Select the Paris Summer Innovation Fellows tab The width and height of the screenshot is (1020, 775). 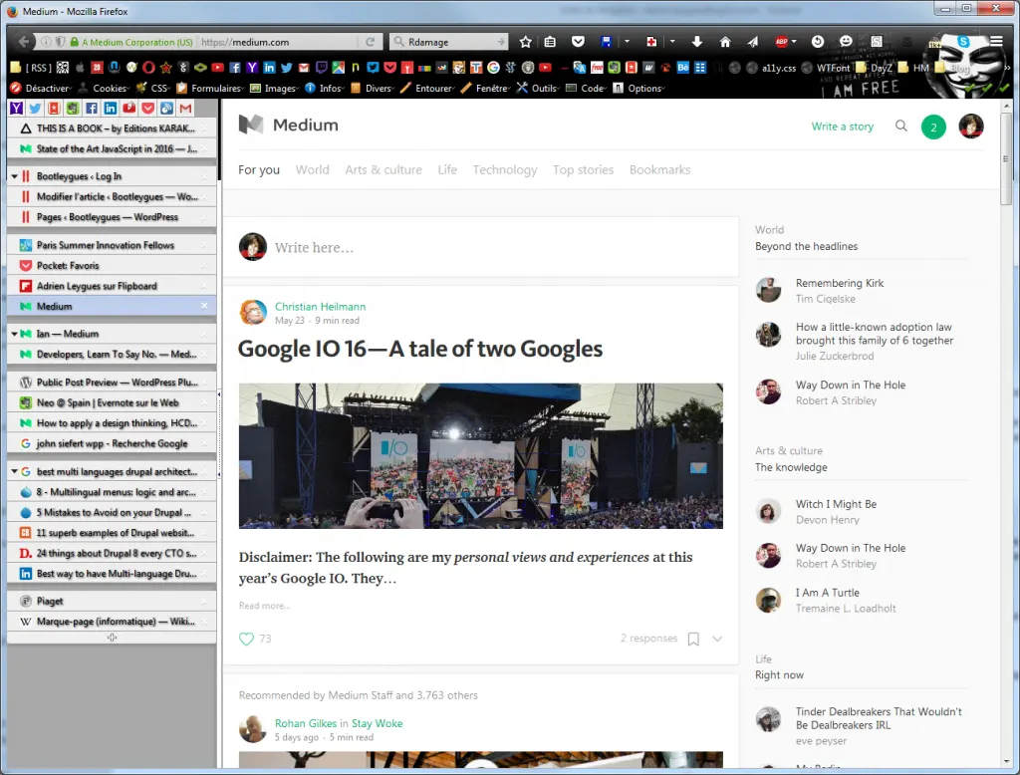point(112,245)
